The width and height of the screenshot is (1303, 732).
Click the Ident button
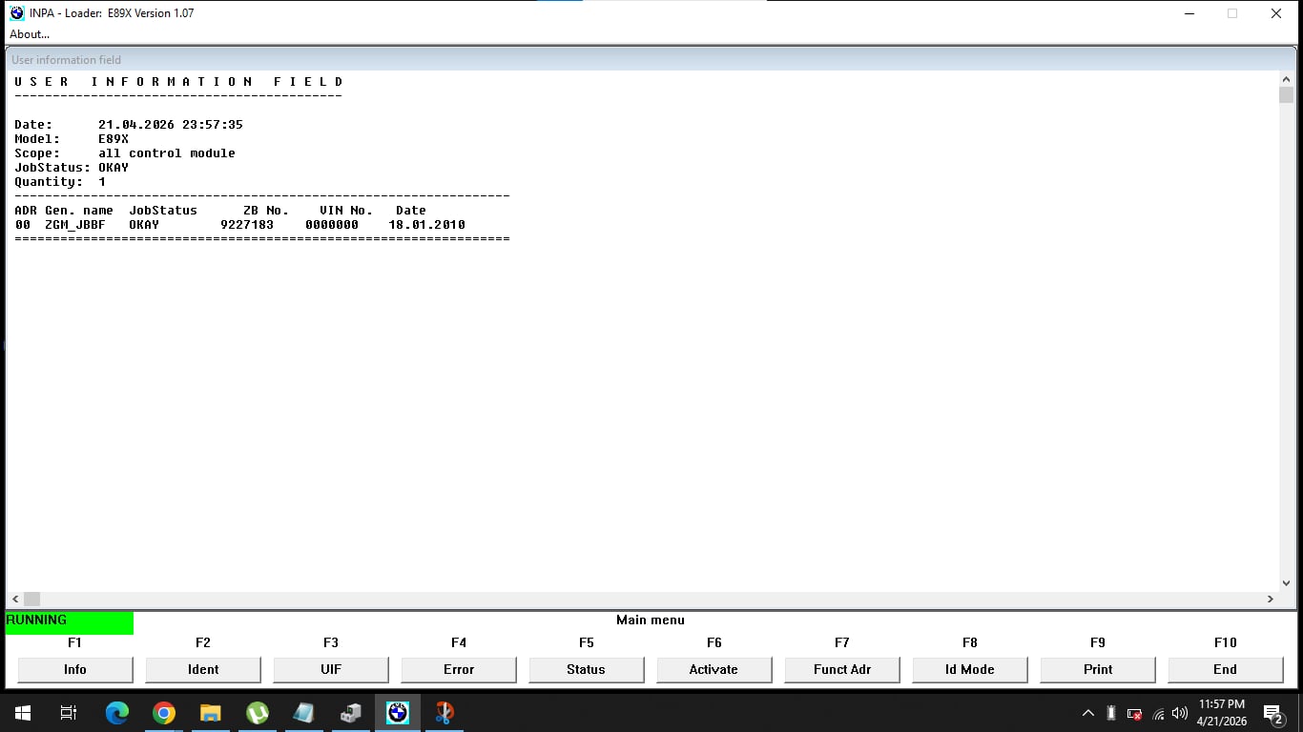tap(203, 669)
